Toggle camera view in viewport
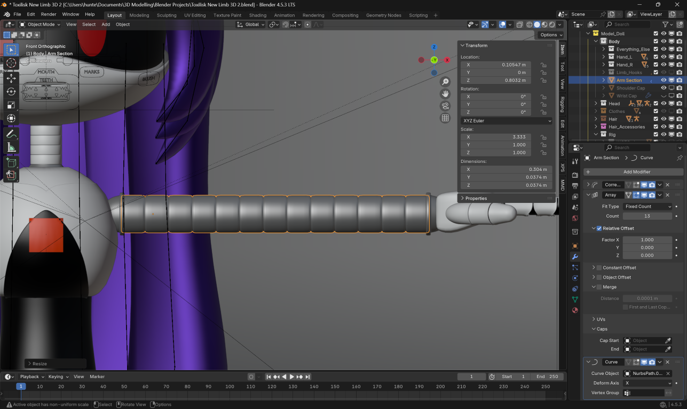Image resolution: width=687 pixels, height=409 pixels. tap(445, 106)
